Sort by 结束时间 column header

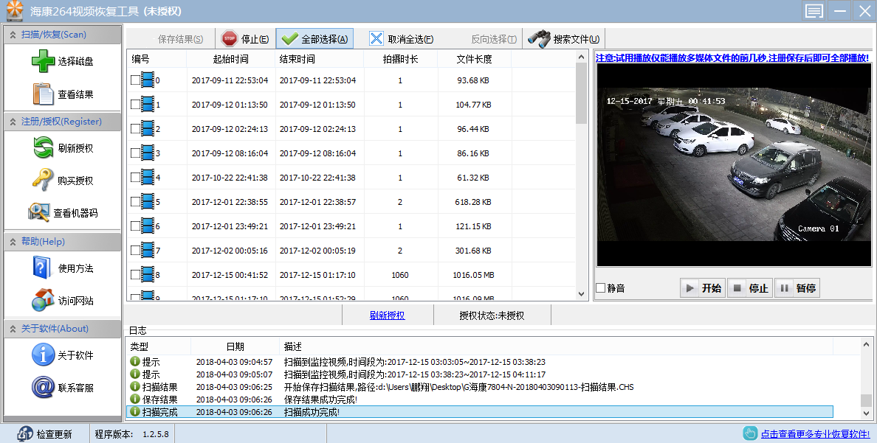(320, 59)
